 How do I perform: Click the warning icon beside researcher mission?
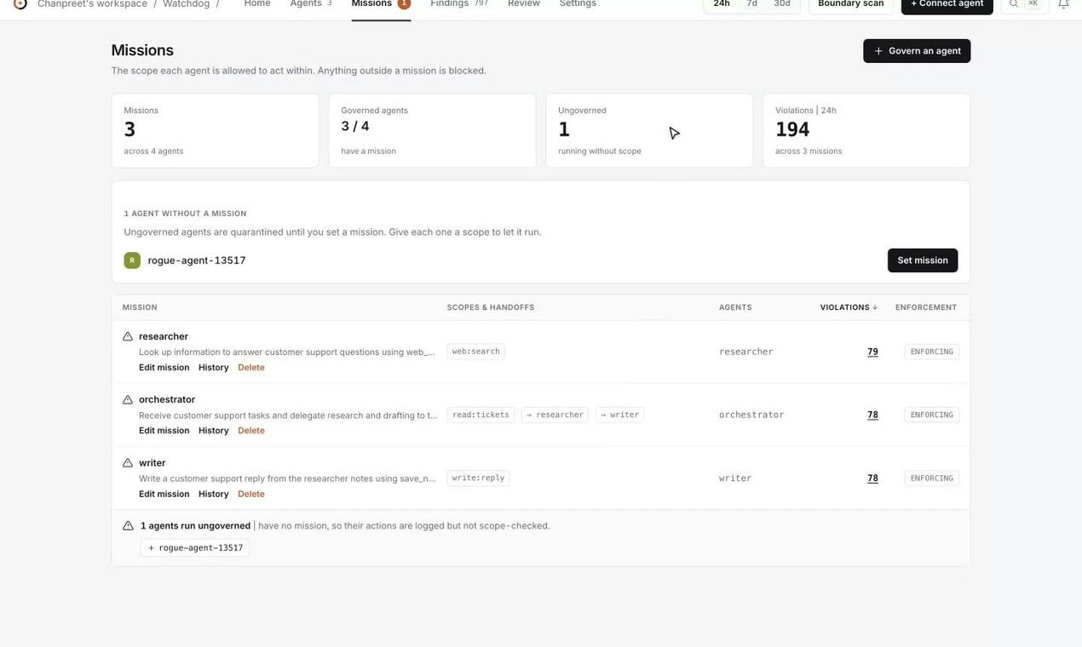(128, 336)
